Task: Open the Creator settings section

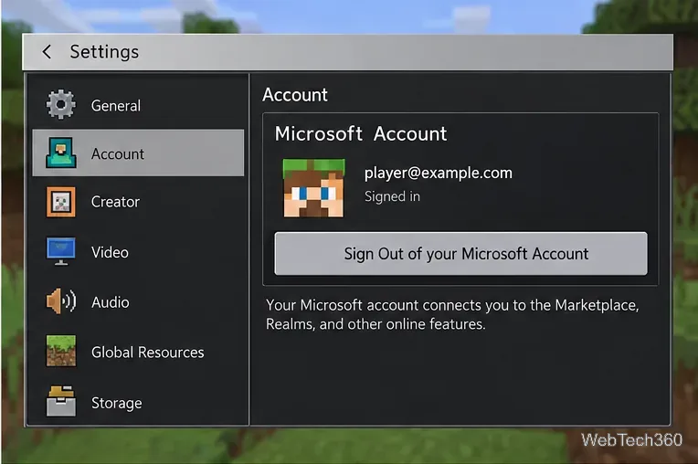Action: [x=138, y=202]
